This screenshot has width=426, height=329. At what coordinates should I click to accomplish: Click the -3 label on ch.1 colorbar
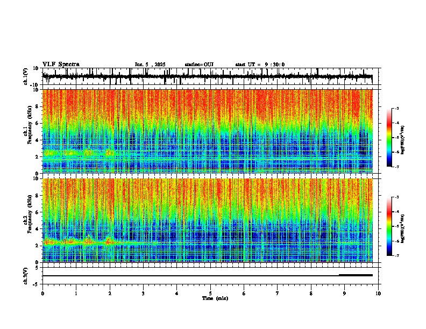(x=397, y=109)
